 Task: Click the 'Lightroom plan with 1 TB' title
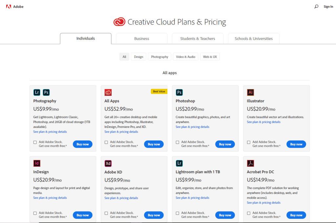pos(198,172)
